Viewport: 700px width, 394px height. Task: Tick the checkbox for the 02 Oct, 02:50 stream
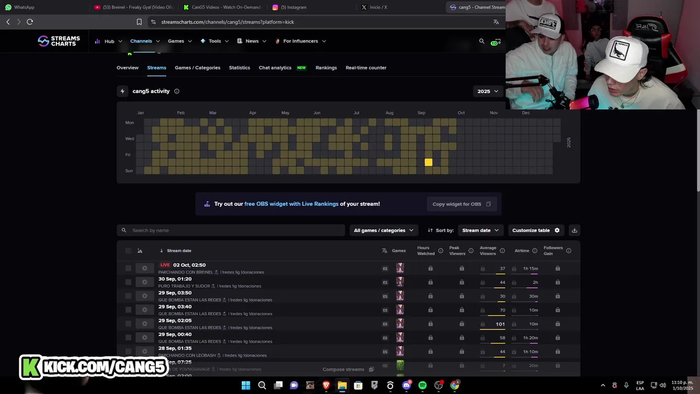[x=128, y=268]
